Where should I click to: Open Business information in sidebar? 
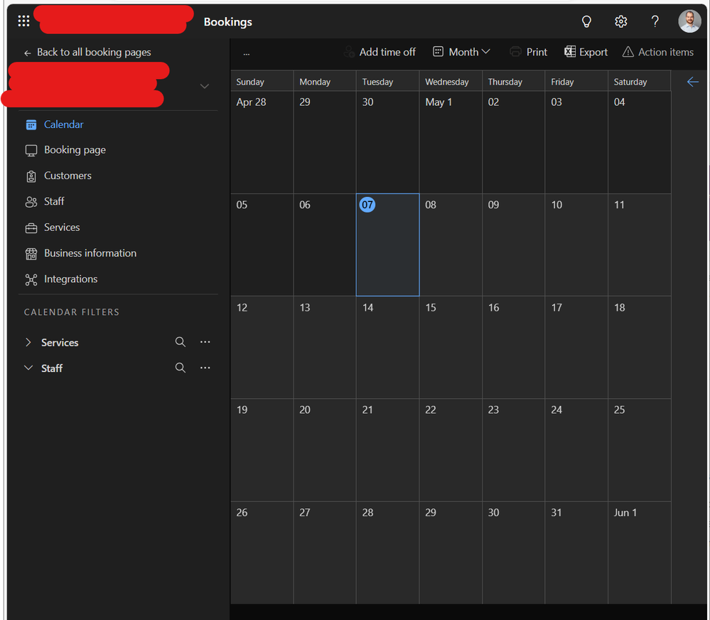point(90,253)
